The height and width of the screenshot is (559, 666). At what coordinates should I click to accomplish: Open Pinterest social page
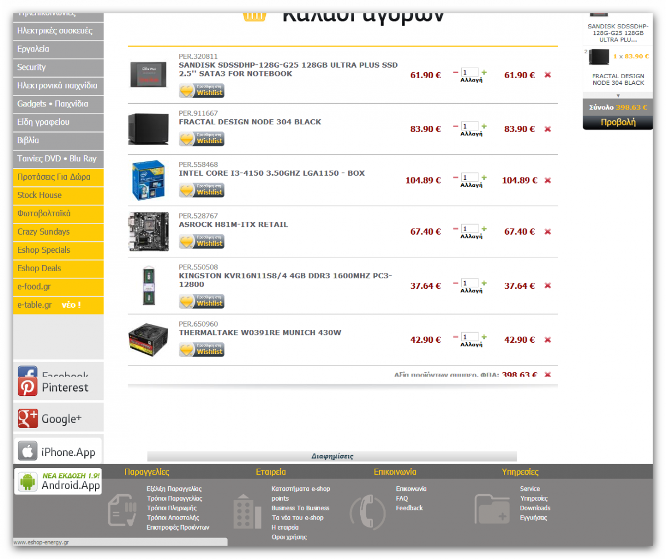[x=58, y=387]
